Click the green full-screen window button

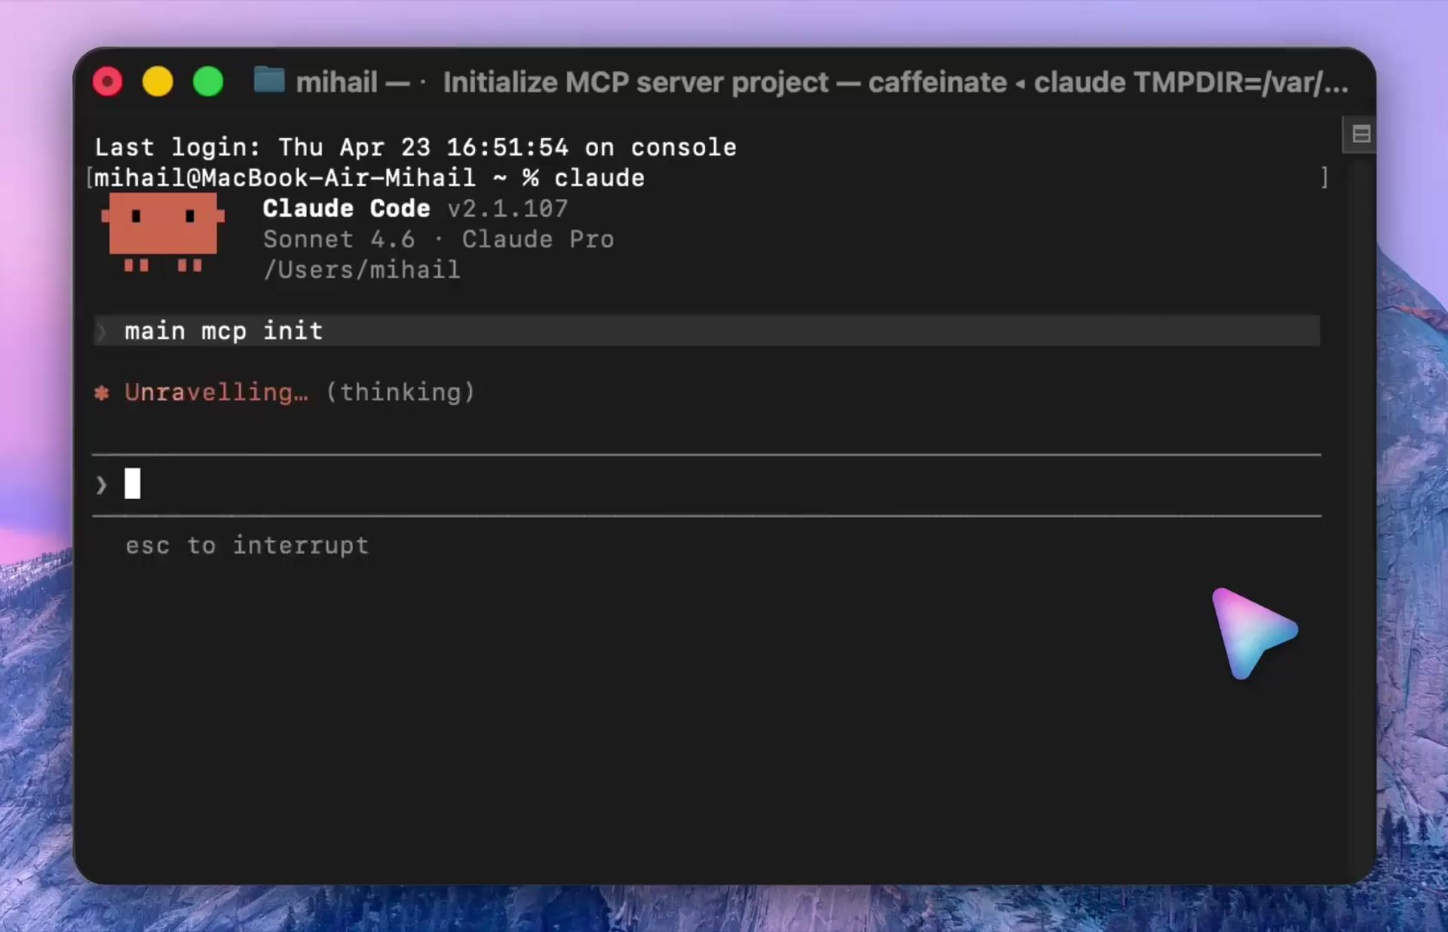[208, 81]
